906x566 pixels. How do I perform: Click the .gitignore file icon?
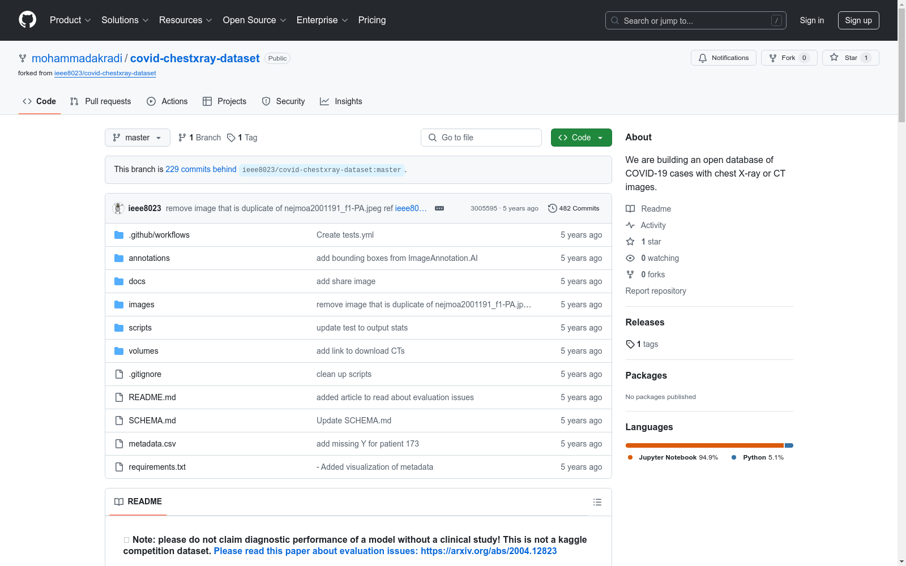(x=119, y=374)
